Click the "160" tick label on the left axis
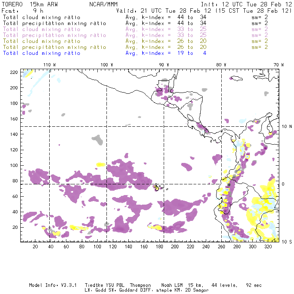Viewport: 294px width, 294px height. [14, 119]
